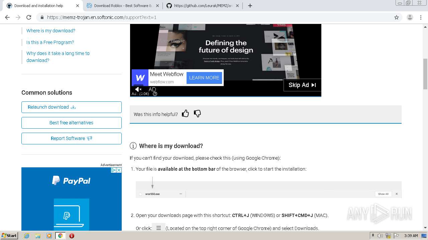Viewport: 428px width, 240px height.
Task: Click the taskbar clock showing 3:39 AM
Action: pyautogui.click(x=411, y=236)
